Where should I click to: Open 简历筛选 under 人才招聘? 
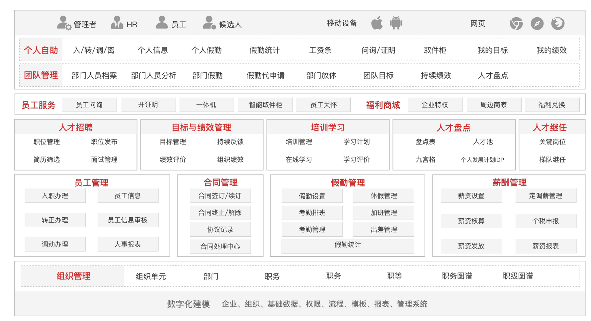(46, 160)
